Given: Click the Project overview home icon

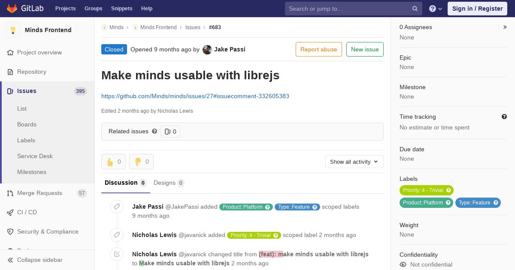Looking at the screenshot, I should click(10, 52).
